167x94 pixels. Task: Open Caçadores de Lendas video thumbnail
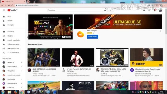tap(44, 57)
